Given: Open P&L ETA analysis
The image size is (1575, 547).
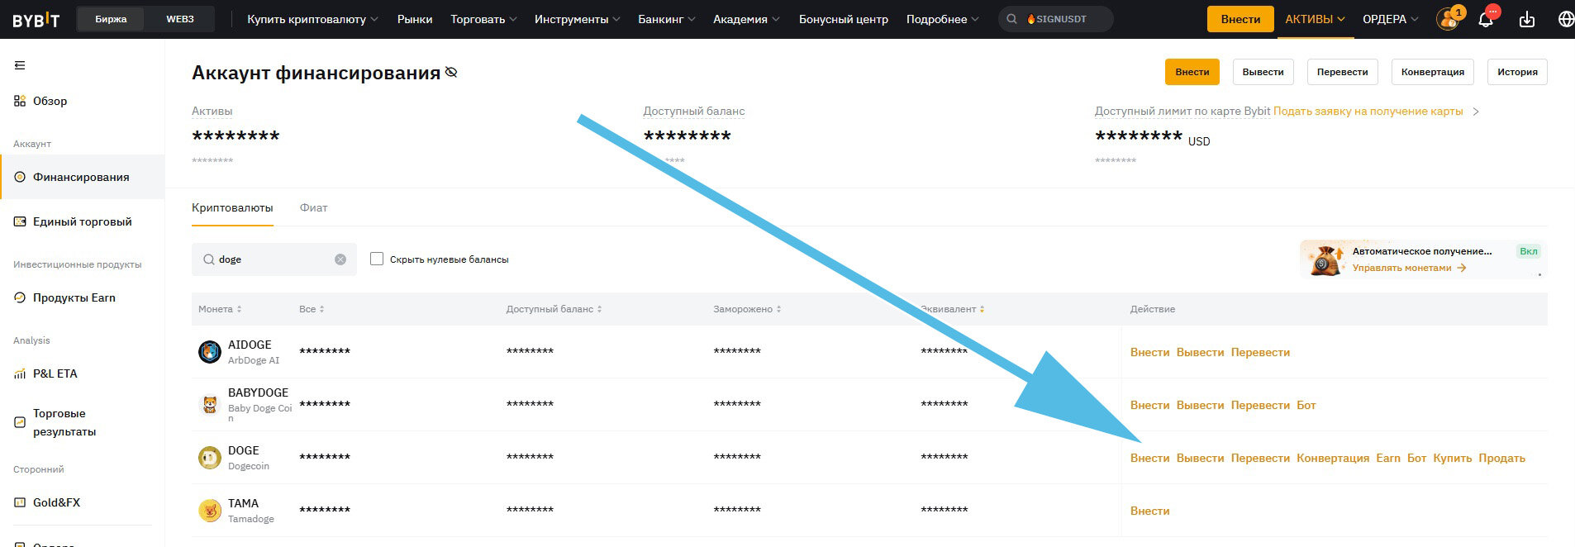Looking at the screenshot, I should coord(55,373).
